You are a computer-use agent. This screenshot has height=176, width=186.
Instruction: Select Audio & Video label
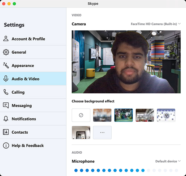[26, 79]
